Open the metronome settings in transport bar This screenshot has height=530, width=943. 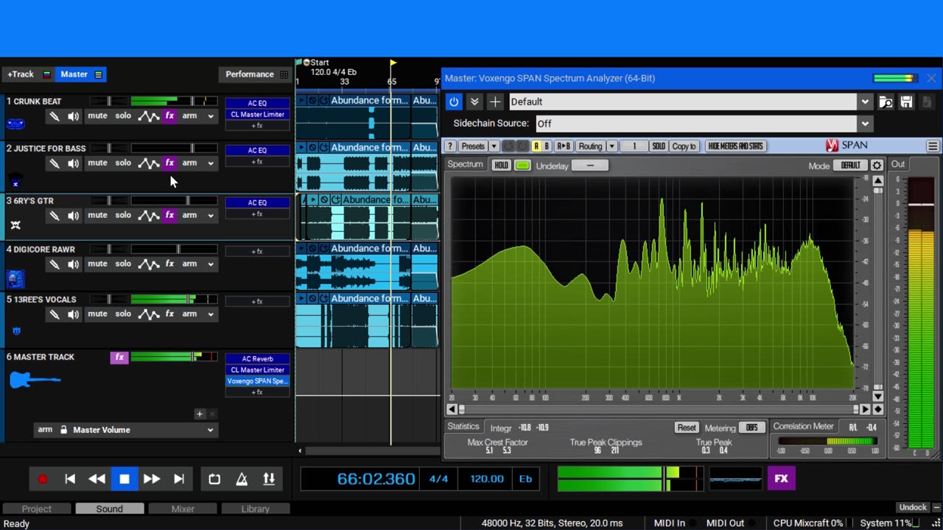(242, 479)
